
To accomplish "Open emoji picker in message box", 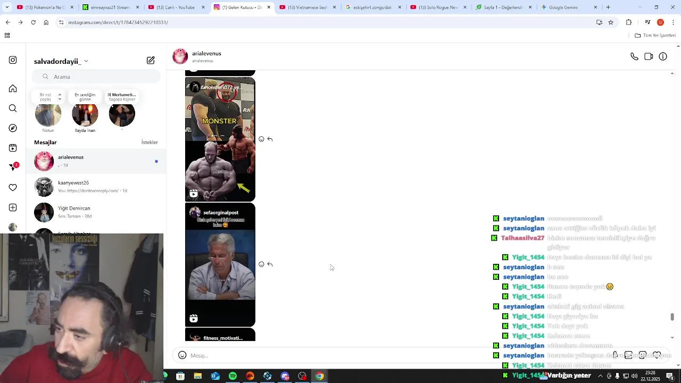I will (182, 355).
